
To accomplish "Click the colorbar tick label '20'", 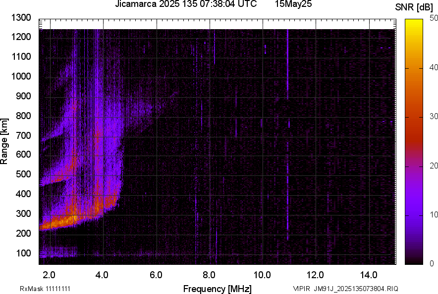I will tap(434, 166).
